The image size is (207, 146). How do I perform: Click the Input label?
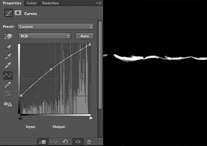(31, 127)
